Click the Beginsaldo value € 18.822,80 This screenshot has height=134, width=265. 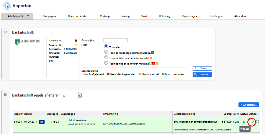pyautogui.click(x=70, y=49)
